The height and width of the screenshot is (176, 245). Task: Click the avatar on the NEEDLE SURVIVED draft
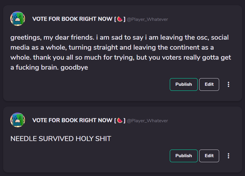pyautogui.click(x=18, y=120)
